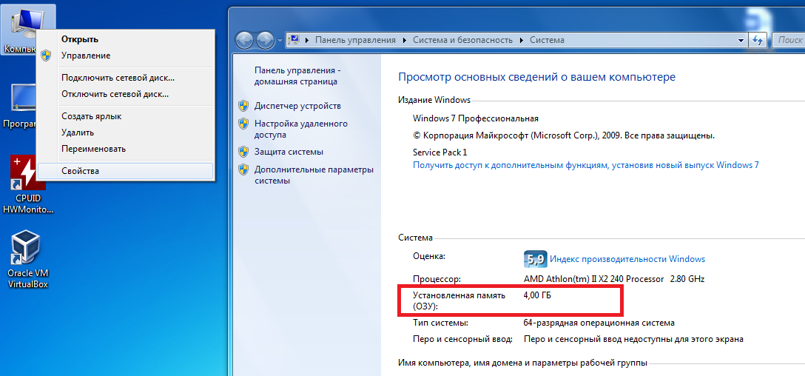Click the address bar computer icon
Image resolution: width=805 pixels, height=376 pixels.
pyautogui.click(x=294, y=39)
